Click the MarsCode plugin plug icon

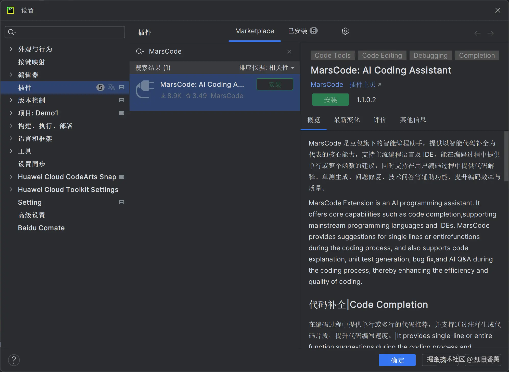click(x=145, y=89)
